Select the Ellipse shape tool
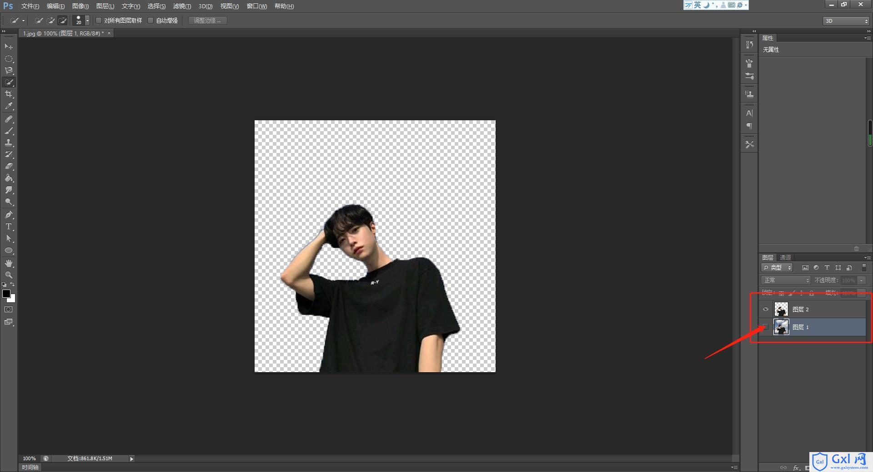 9,250
